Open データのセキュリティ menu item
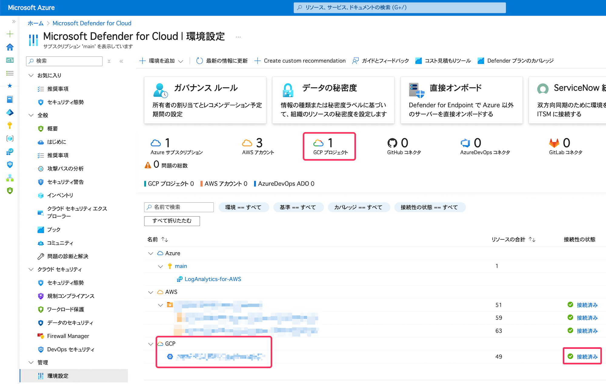 pos(70,323)
